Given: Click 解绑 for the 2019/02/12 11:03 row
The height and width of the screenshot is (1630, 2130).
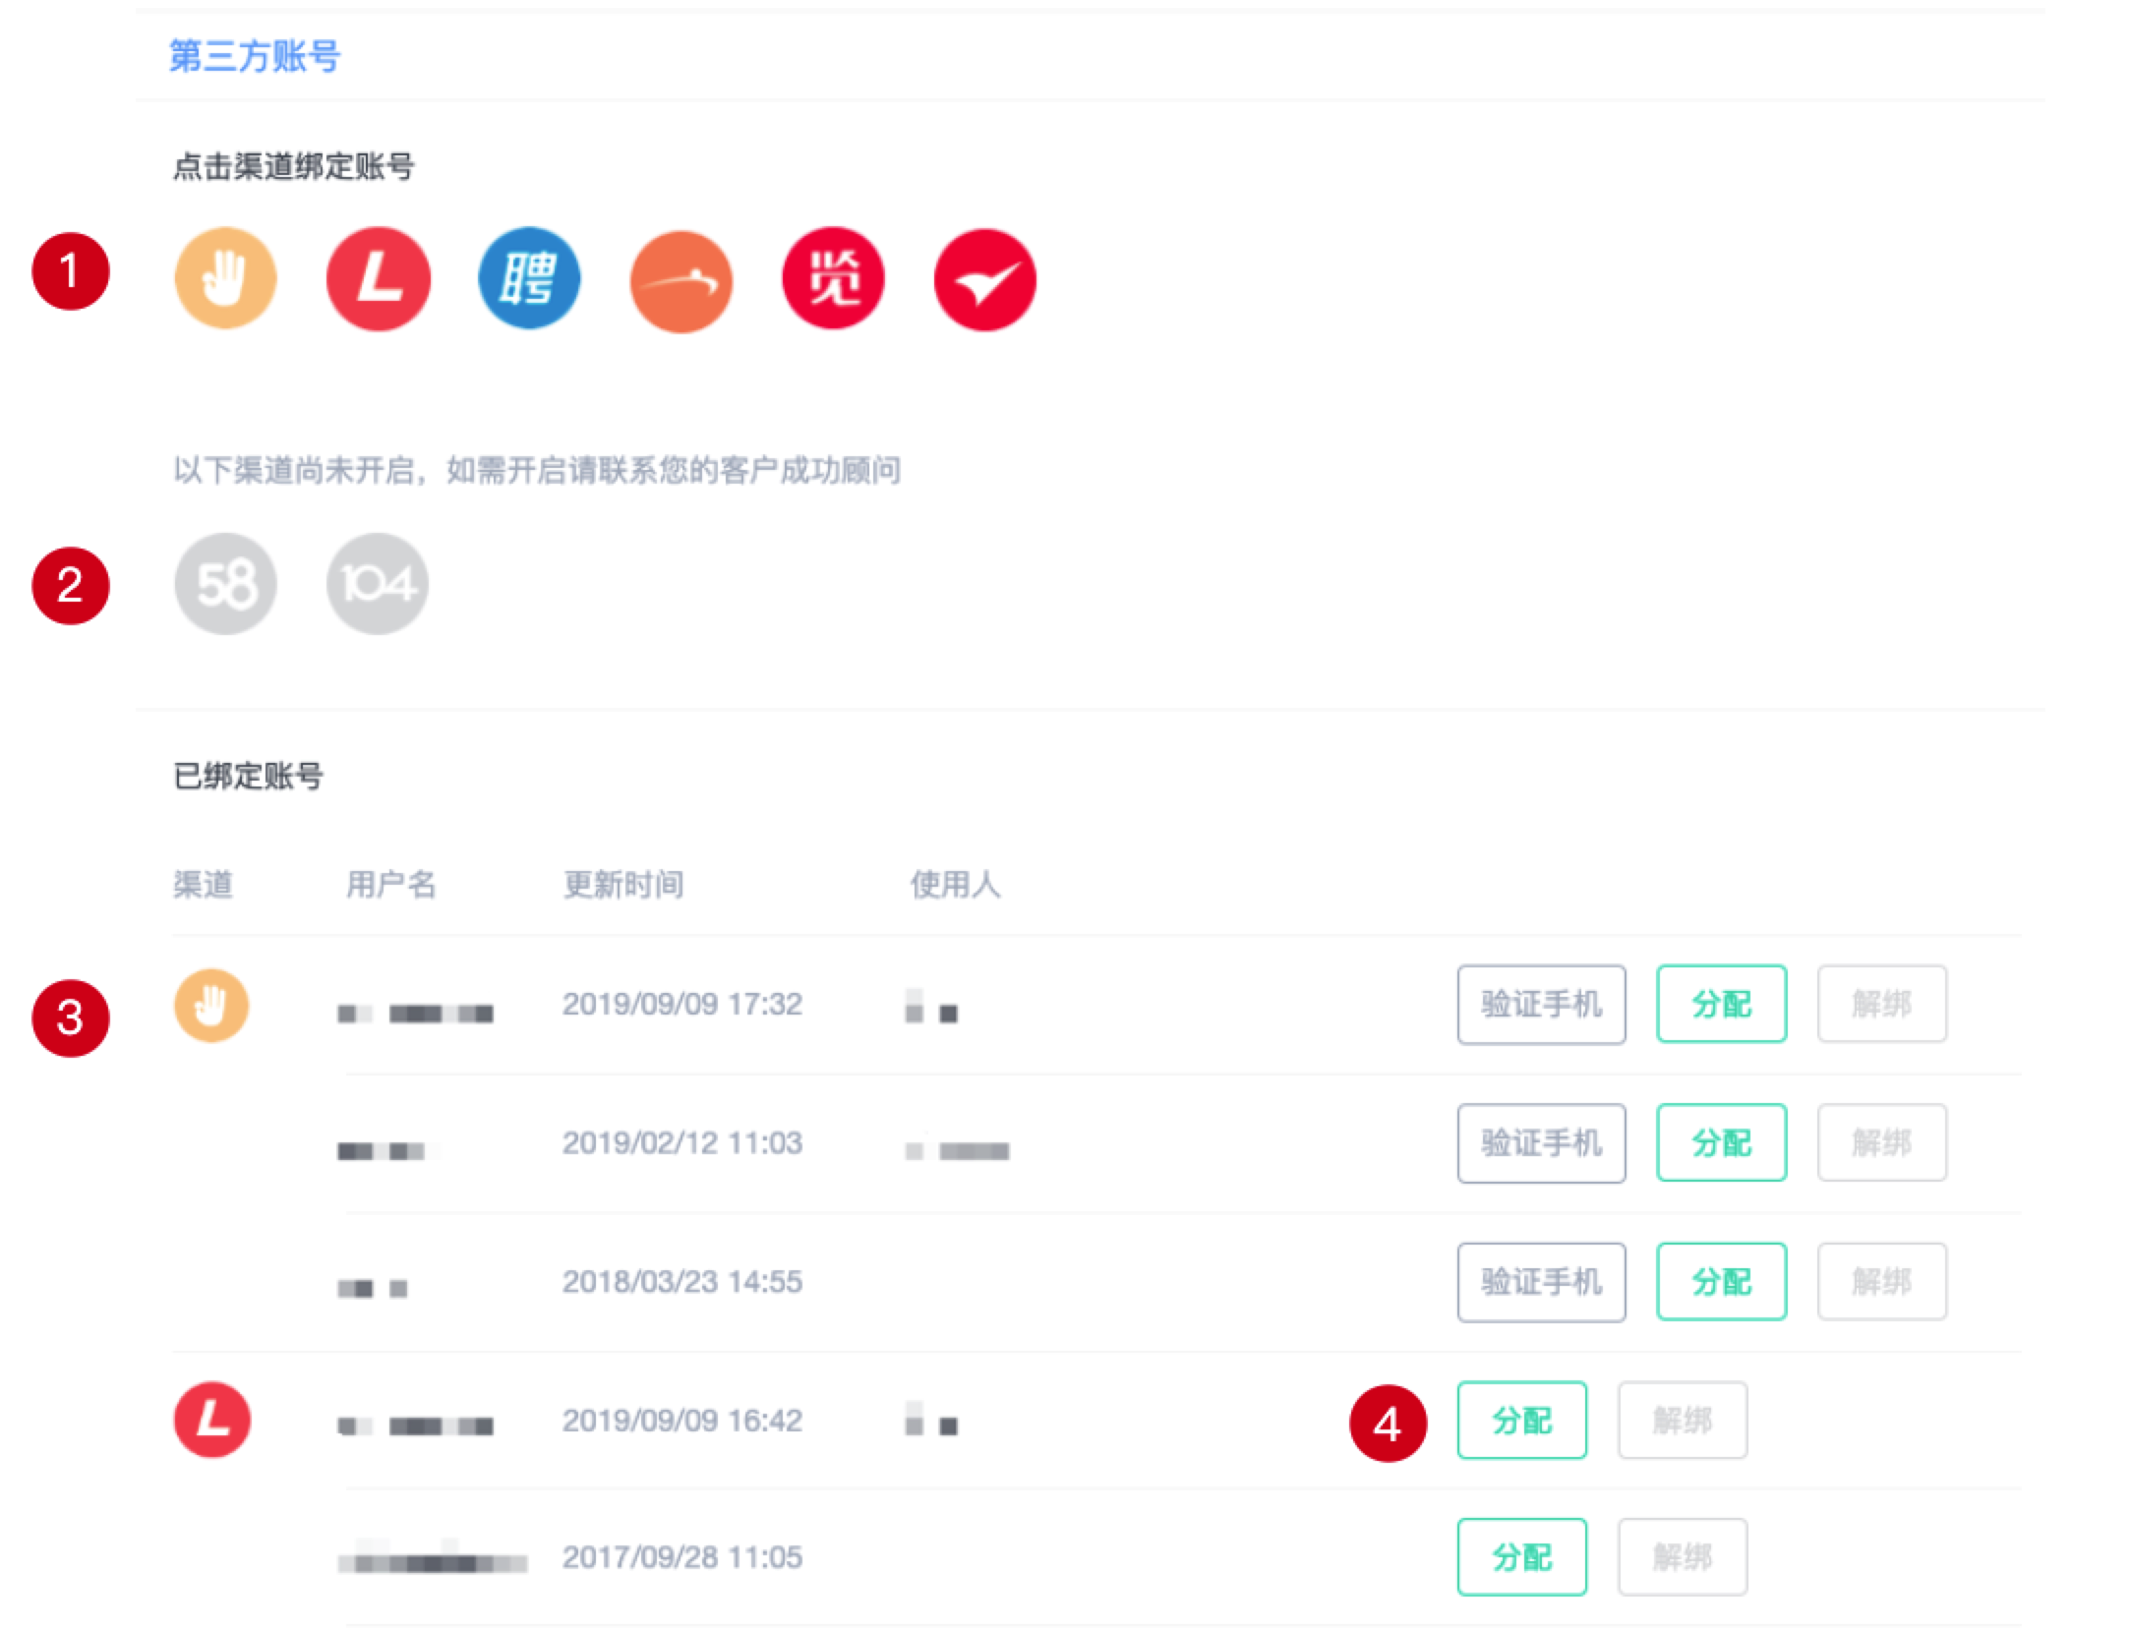Looking at the screenshot, I should [1881, 1142].
